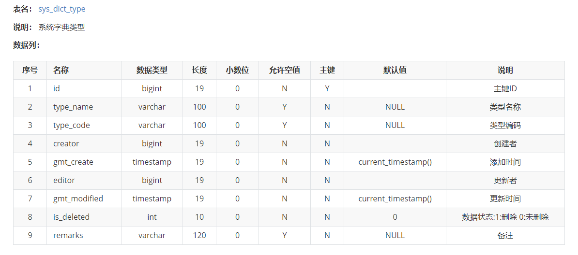
Task: Select the type_name field cell
Action: click(x=73, y=107)
